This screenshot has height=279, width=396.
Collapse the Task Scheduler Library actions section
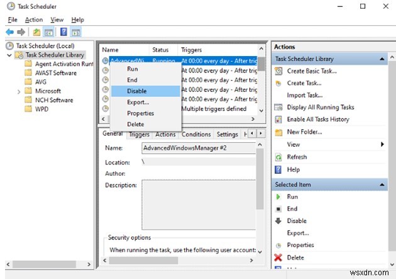pyautogui.click(x=382, y=59)
